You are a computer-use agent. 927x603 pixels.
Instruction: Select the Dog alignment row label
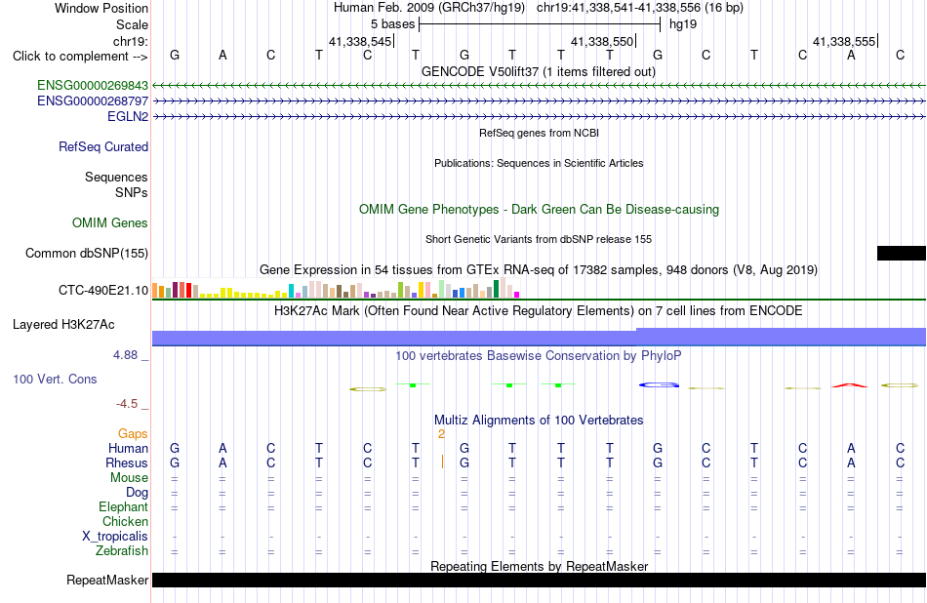point(137,493)
